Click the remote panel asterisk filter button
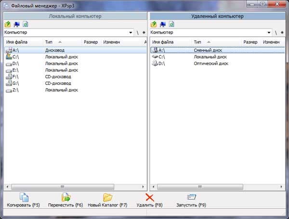The image size is (289, 219). pos(282,33)
